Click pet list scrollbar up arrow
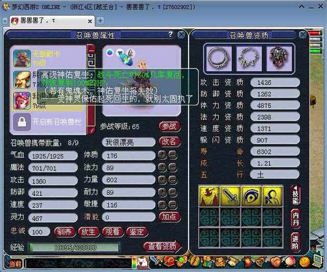Screen dimensions: 327x272 point(91,48)
